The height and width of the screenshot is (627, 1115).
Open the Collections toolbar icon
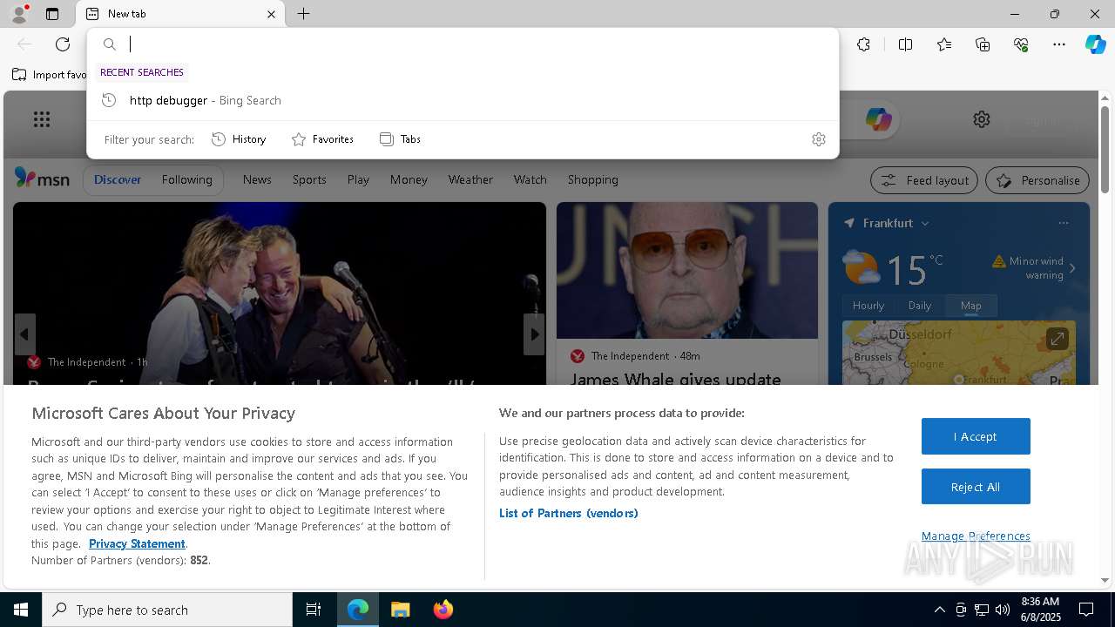(x=983, y=44)
